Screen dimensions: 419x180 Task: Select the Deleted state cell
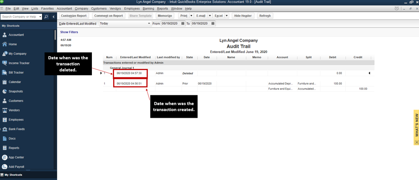[x=187, y=73]
